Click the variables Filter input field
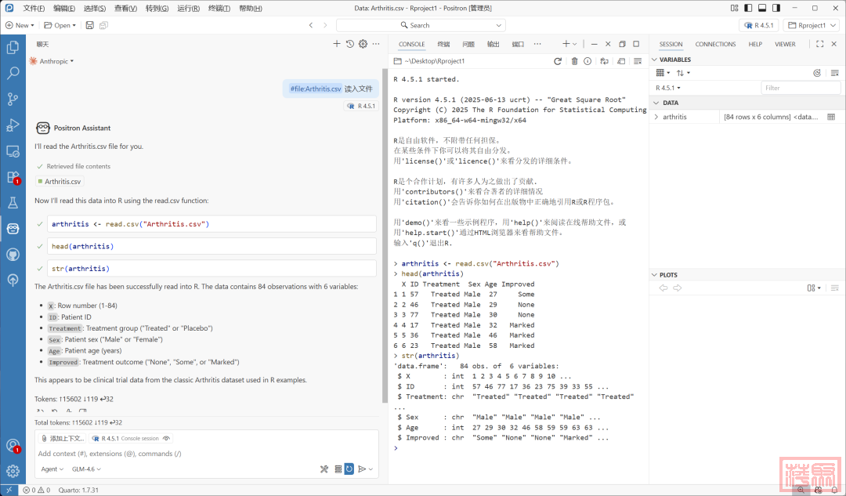The height and width of the screenshot is (496, 846). tap(799, 88)
